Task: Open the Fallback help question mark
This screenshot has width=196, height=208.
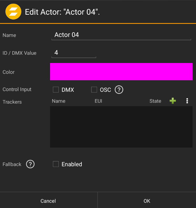Action: (x=30, y=164)
